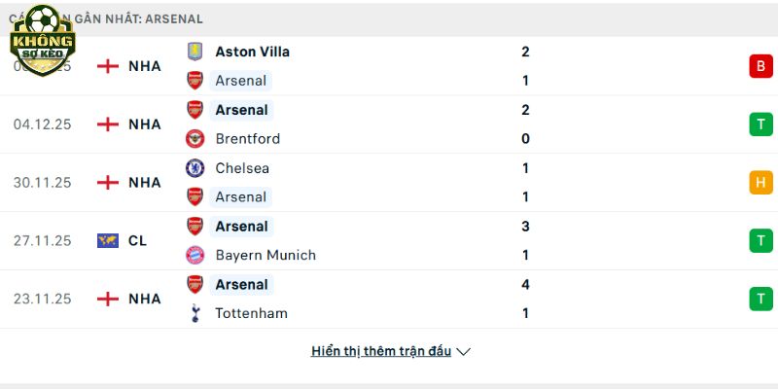Open the Bayern Munich team link
778x389 pixels.
point(265,255)
